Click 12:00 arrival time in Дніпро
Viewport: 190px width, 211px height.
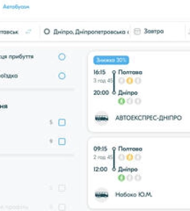100,169
